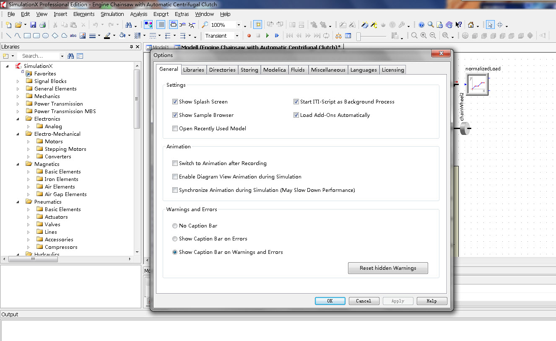Click the four-arrow Pan move tool

tap(500, 25)
